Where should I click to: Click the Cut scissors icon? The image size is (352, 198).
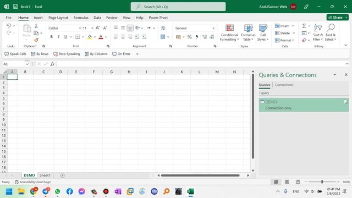point(36,26)
